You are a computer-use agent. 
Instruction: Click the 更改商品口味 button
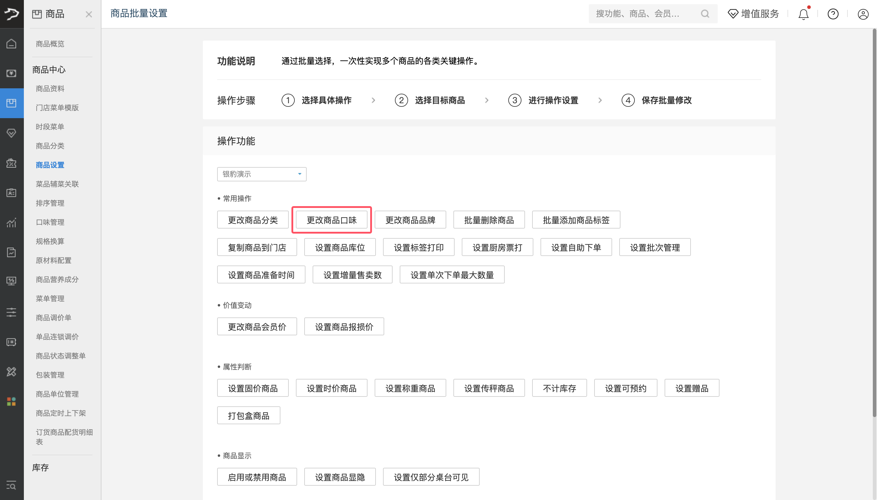331,220
